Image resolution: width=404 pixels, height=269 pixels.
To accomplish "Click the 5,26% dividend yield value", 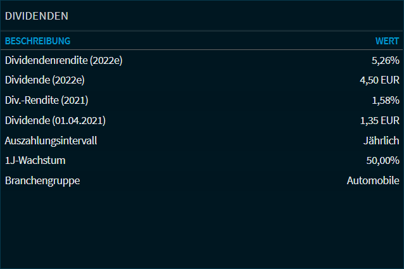I will point(385,61).
